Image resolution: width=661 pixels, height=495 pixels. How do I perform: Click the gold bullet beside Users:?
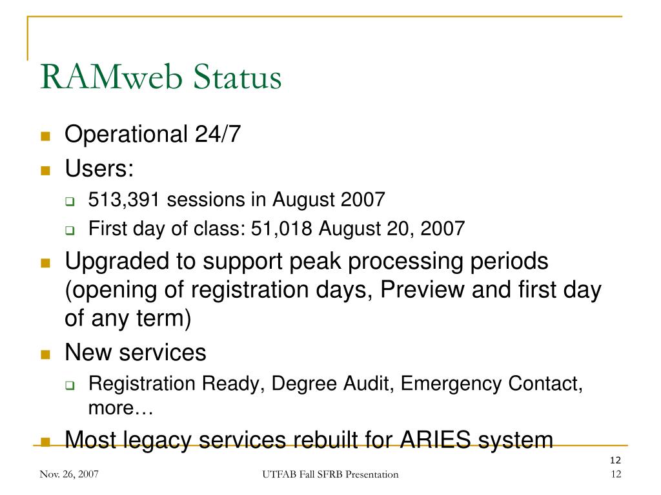pos(46,170)
